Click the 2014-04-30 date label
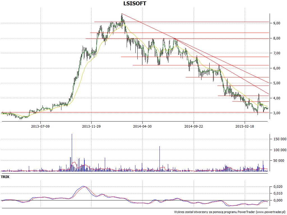 coord(142,126)
